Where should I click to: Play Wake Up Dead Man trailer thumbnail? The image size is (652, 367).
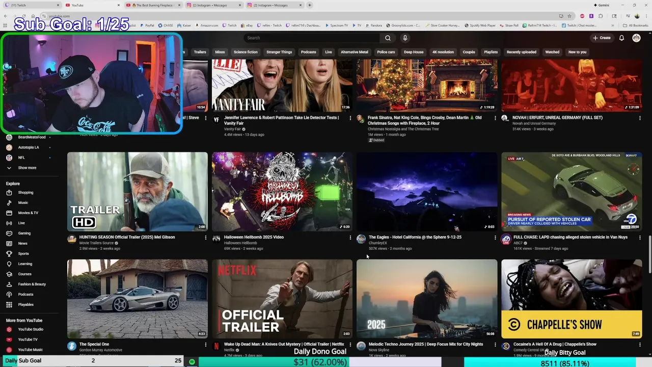click(282, 299)
